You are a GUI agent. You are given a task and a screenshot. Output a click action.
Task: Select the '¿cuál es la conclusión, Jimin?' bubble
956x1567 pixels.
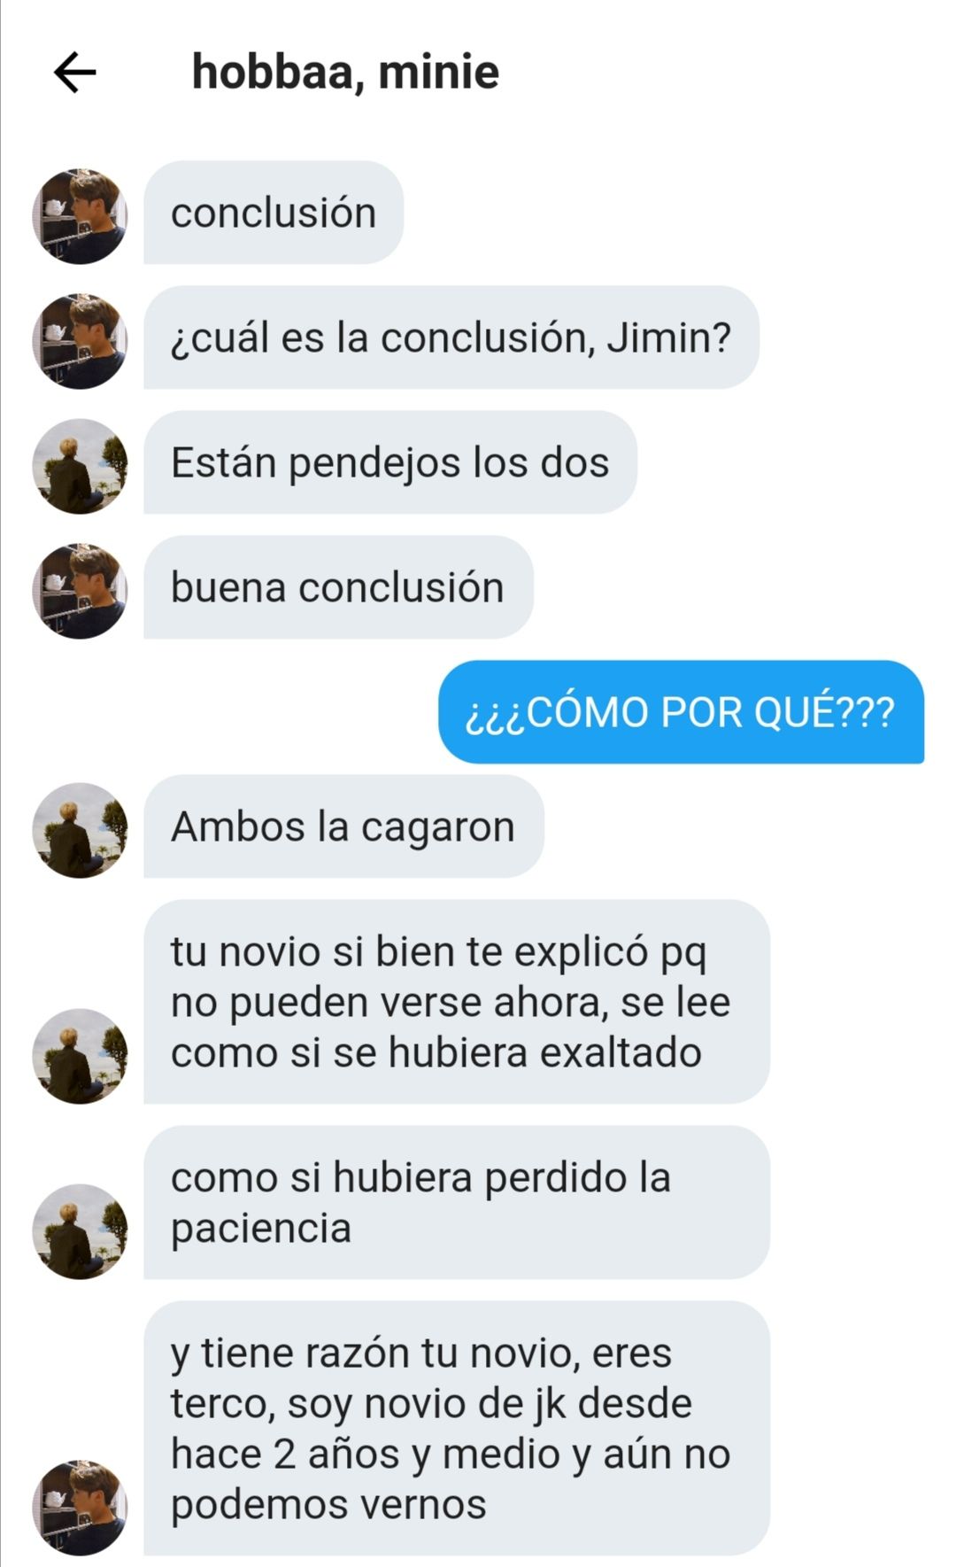(451, 337)
